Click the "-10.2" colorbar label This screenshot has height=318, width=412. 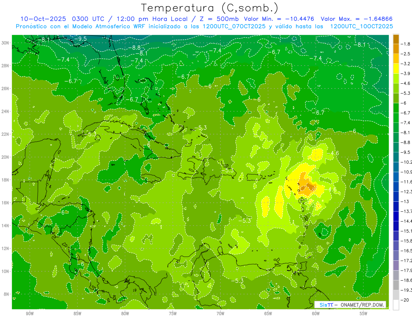coord(407,162)
